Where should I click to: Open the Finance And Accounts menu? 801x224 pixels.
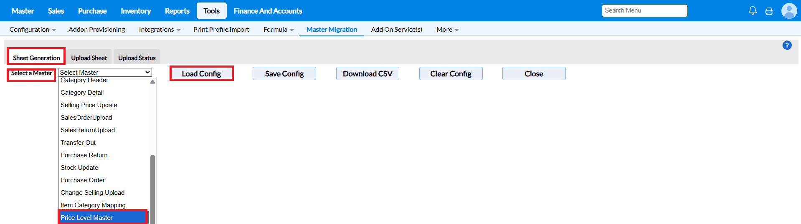(x=268, y=11)
